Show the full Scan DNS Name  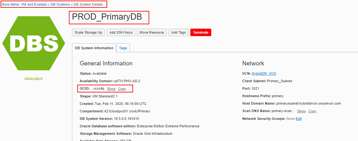point(301,111)
